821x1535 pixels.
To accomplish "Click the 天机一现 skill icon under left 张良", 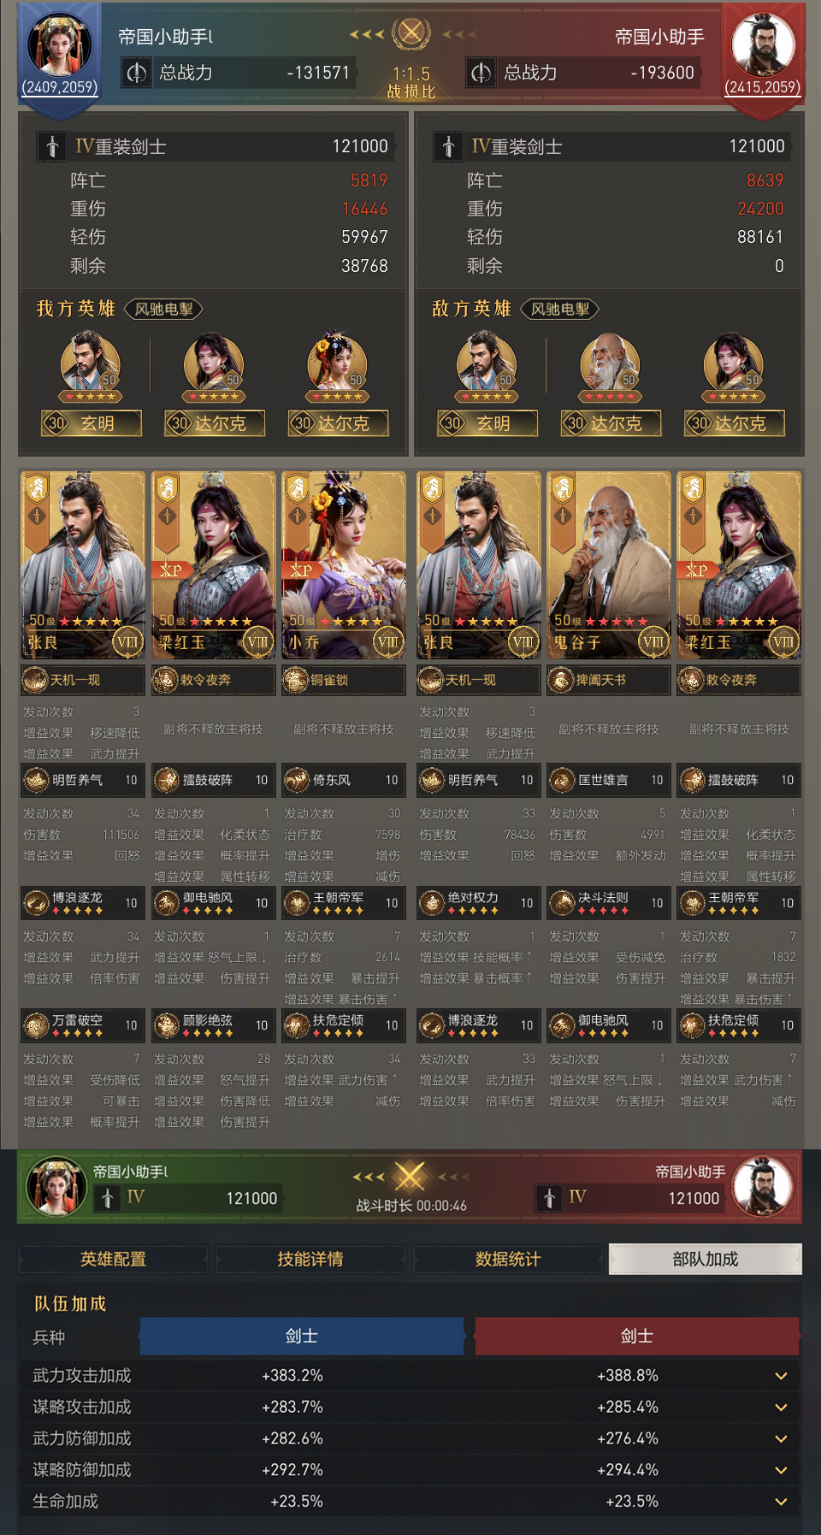I will coord(35,680).
